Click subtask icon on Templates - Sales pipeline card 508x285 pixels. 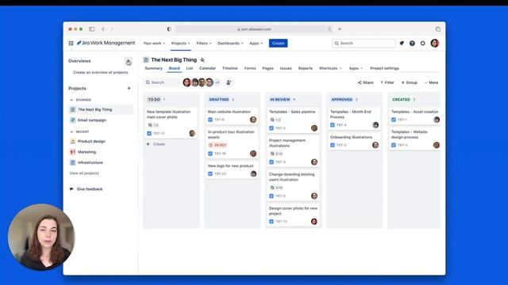point(272,120)
